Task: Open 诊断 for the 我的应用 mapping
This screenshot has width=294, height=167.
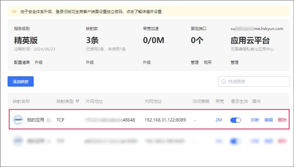Action: click(x=255, y=120)
